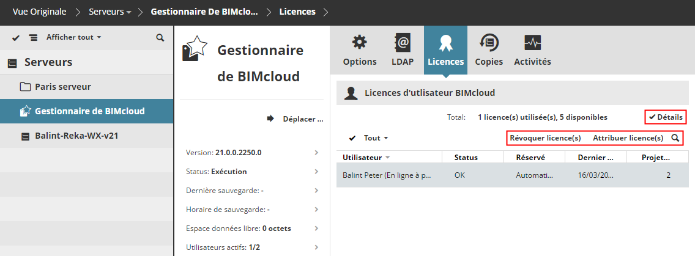The image size is (695, 256).
Task: Open the Copies backup icon
Action: coord(489,43)
